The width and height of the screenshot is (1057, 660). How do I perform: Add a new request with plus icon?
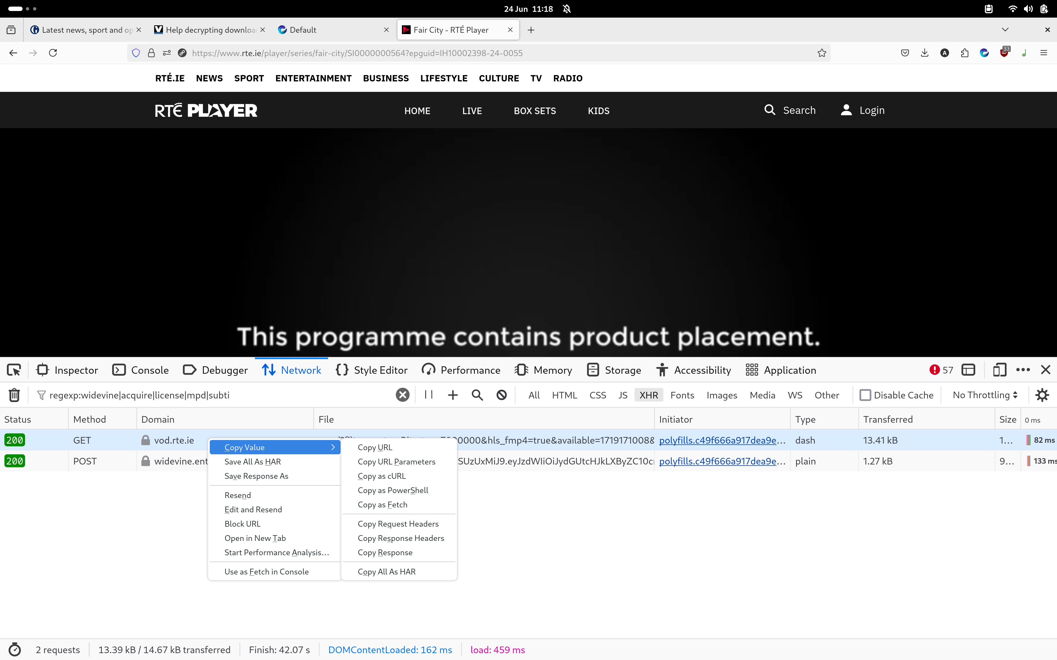[453, 395]
